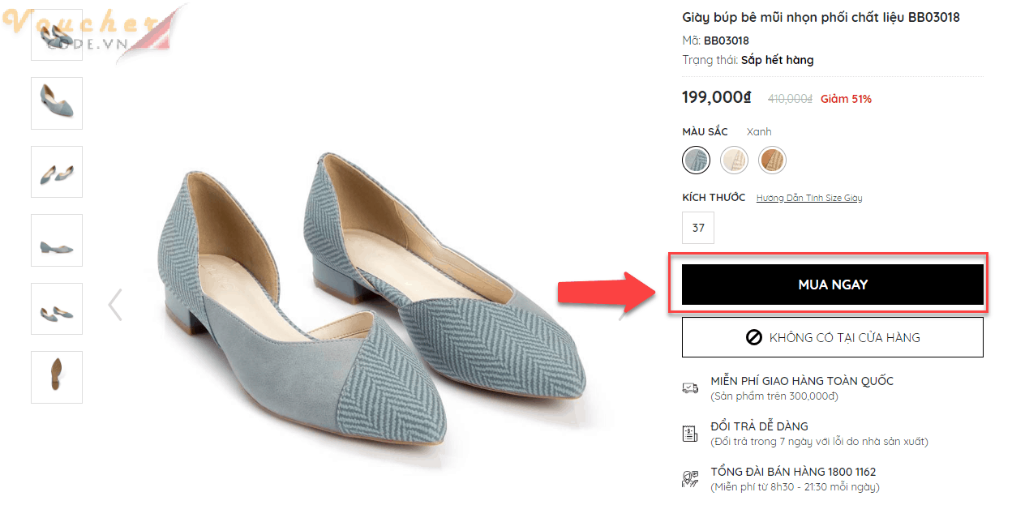Screen dimensions: 1012x505
Task: View the single angled shoe thumbnail
Action: click(57, 103)
